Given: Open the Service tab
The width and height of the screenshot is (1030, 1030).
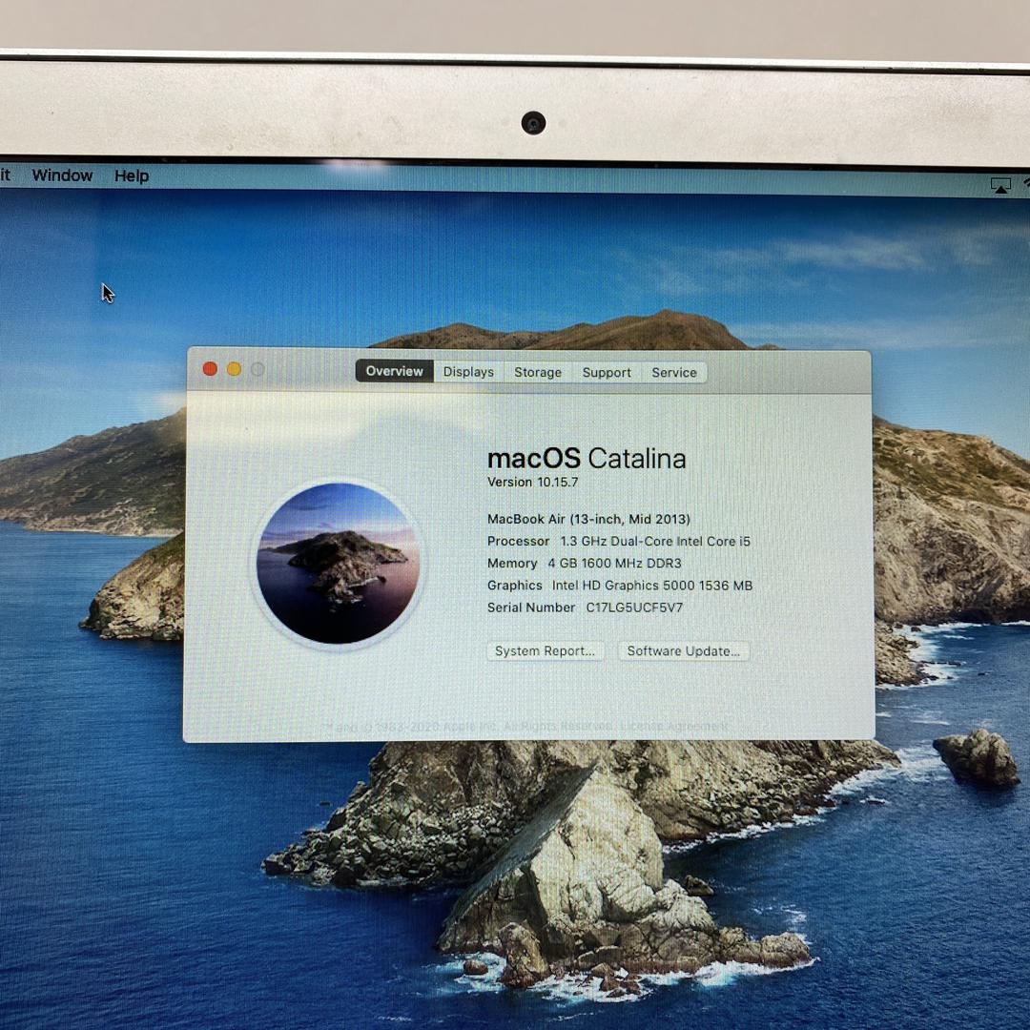Looking at the screenshot, I should (x=674, y=373).
